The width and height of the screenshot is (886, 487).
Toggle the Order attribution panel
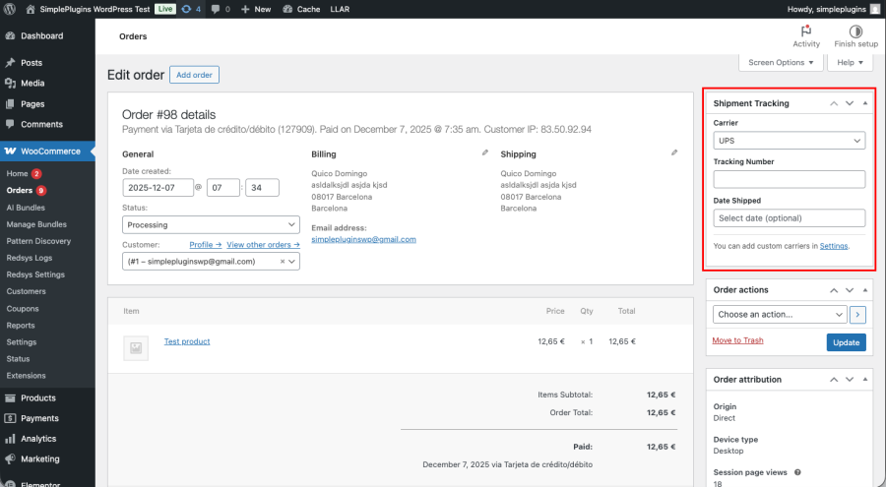[x=865, y=380]
